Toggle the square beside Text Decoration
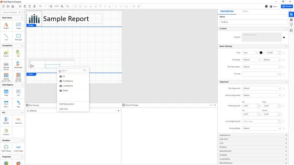294x165 pixels. (x=284, y=67)
